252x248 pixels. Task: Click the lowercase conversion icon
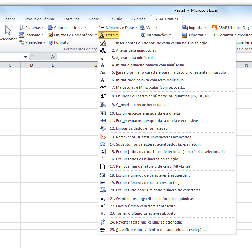[x=103, y=58]
